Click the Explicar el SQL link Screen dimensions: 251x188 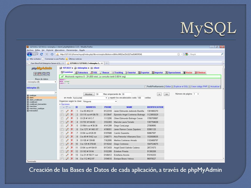(181, 87)
